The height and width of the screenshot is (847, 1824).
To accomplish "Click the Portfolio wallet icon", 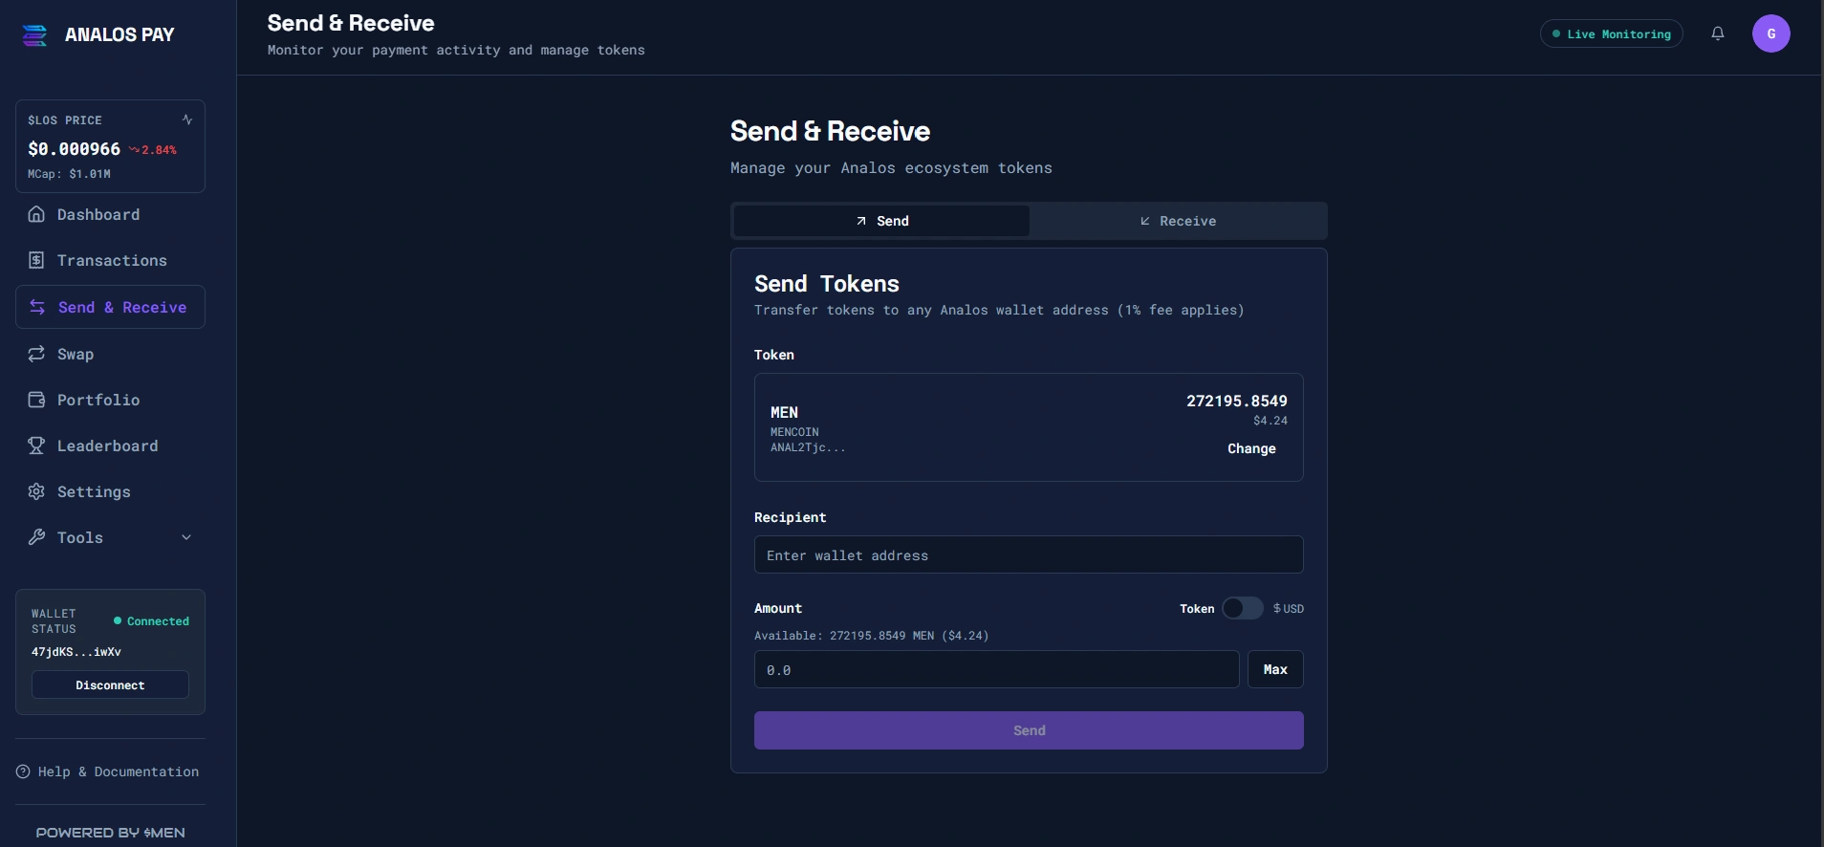I will click(x=36, y=400).
